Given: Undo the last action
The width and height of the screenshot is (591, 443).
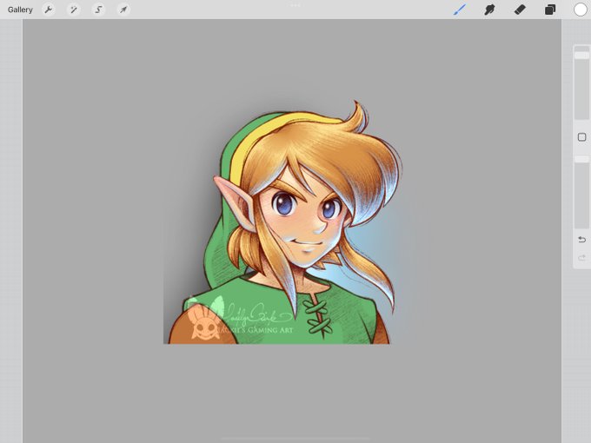Looking at the screenshot, I should pyautogui.click(x=581, y=240).
